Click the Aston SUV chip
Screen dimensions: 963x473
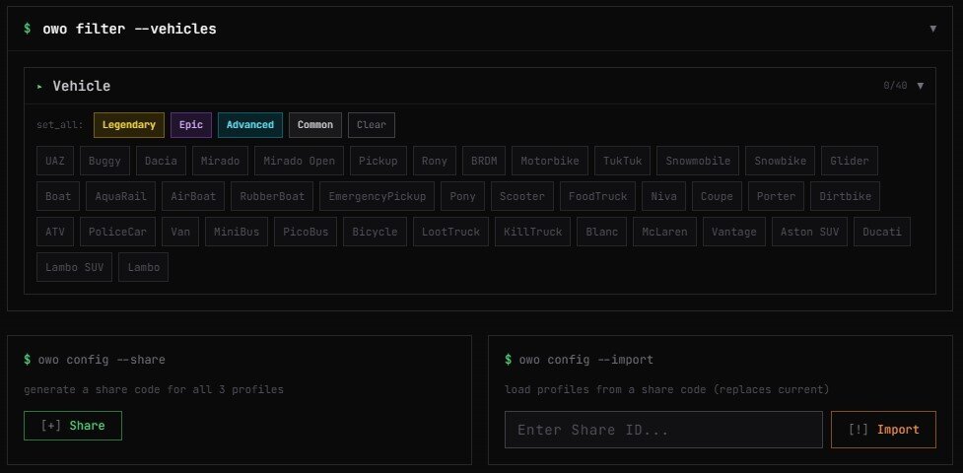tap(809, 232)
